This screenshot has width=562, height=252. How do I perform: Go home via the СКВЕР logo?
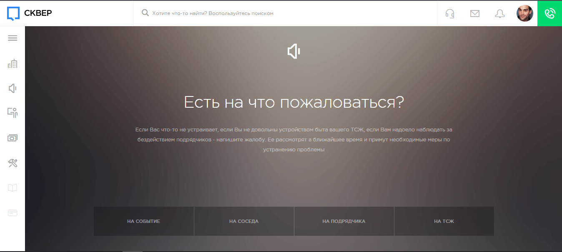(x=30, y=13)
